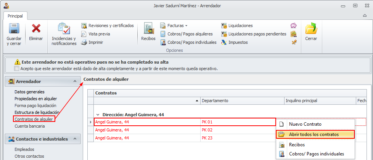
Task: Click the row indicator arrow beside PK 01
Action: click(90, 122)
